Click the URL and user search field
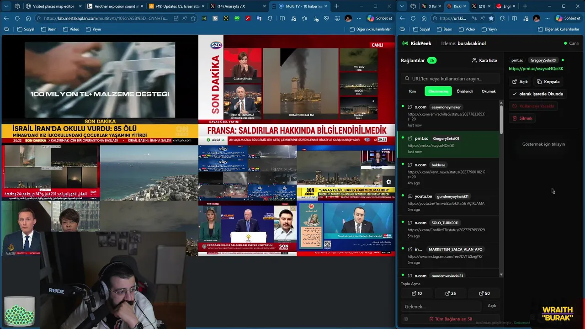This screenshot has width=585, height=329. coord(450,79)
